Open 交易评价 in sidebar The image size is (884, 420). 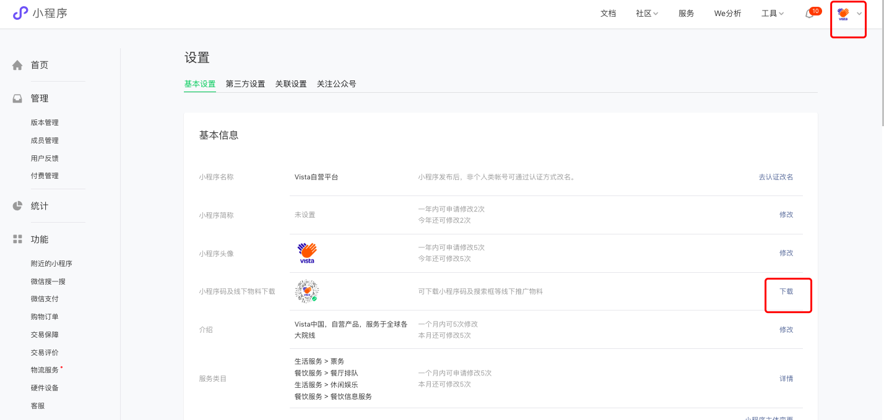coord(45,353)
